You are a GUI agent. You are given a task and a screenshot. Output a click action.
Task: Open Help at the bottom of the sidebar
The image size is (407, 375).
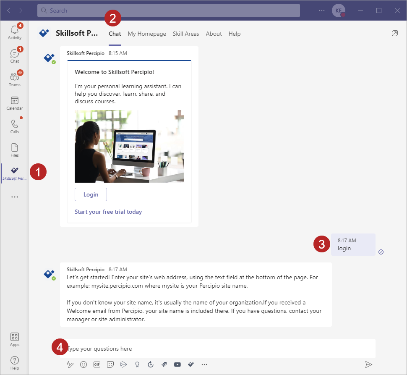click(15, 363)
